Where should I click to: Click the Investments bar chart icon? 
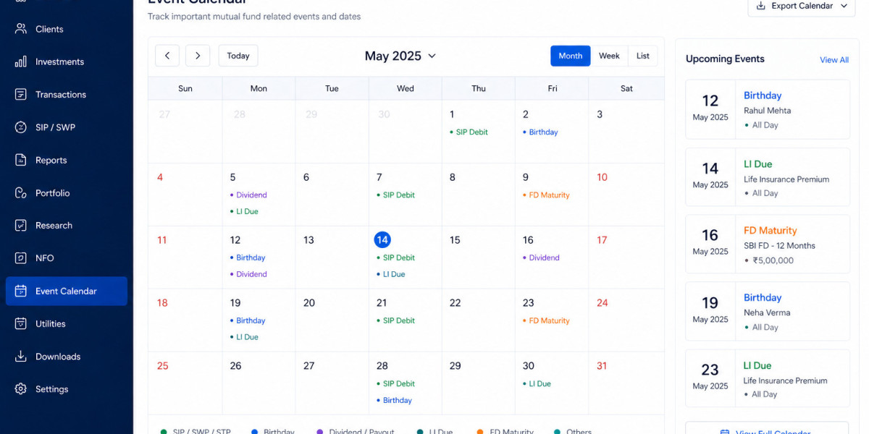point(20,61)
